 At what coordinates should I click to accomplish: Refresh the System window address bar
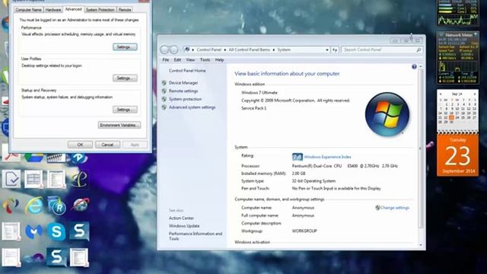point(335,49)
